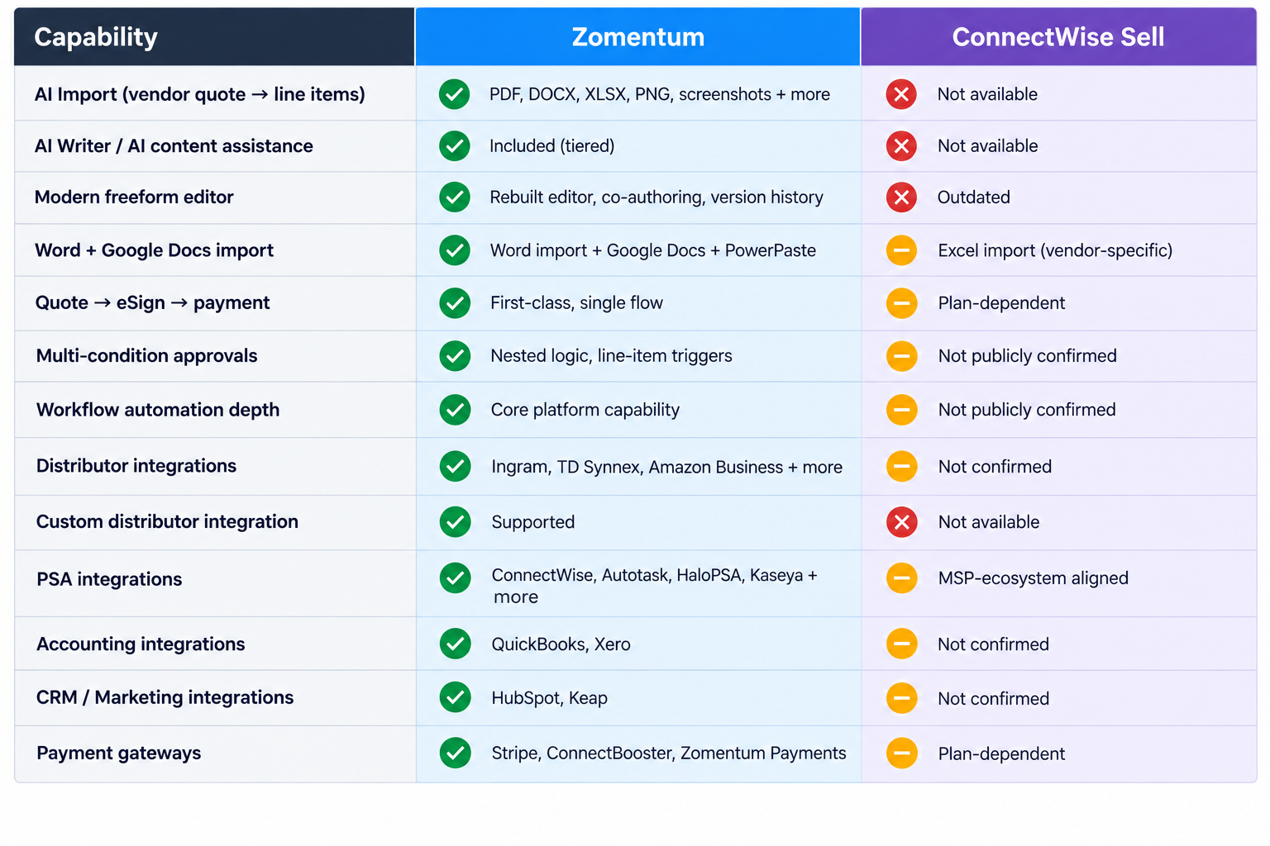Click the Ingram, TD Synnex, Amazon Business text
Image resolution: width=1270 pixels, height=846 pixels.
637,467
